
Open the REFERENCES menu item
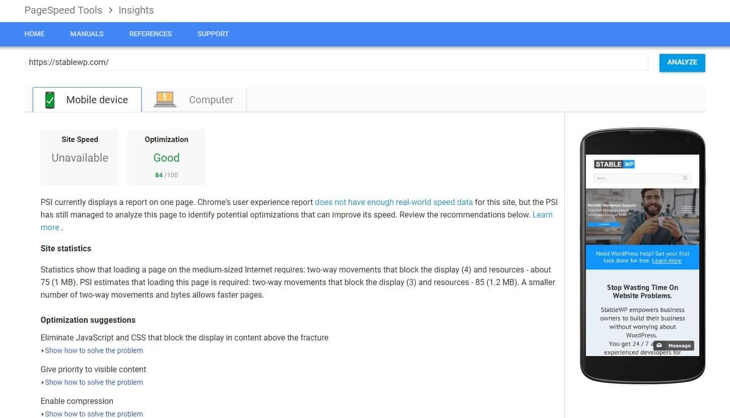150,34
